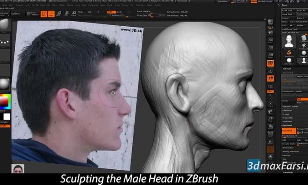The image size is (308, 185).
Task: Select the Male Head tool thumbnail
Action: (289, 41)
